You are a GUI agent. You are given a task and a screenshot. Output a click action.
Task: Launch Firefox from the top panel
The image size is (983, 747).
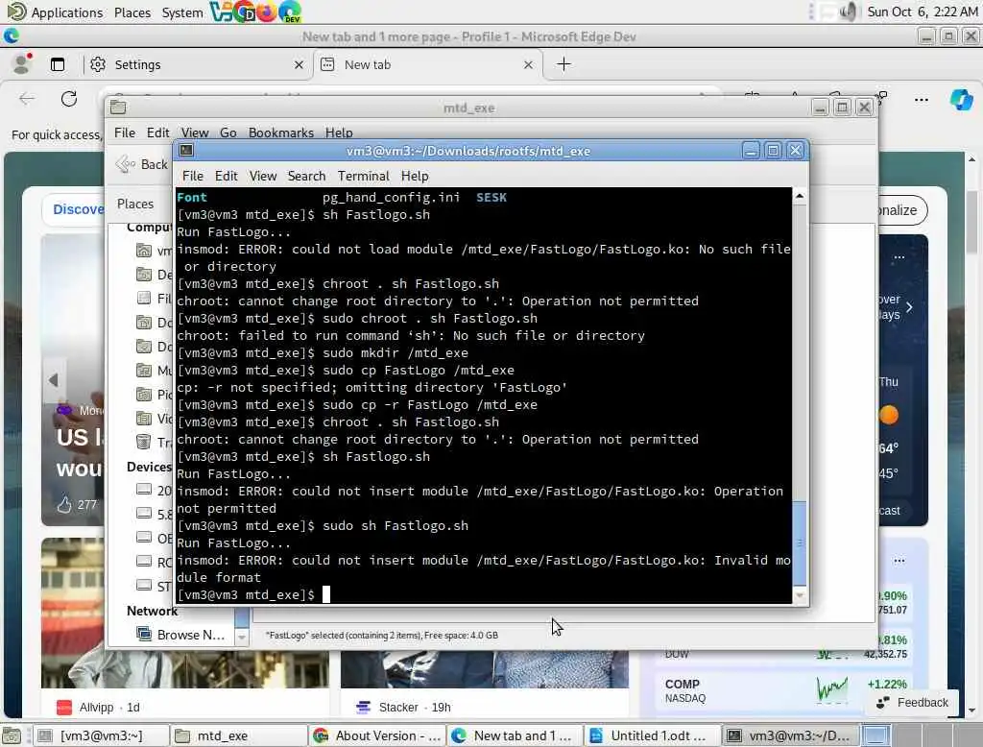267,12
